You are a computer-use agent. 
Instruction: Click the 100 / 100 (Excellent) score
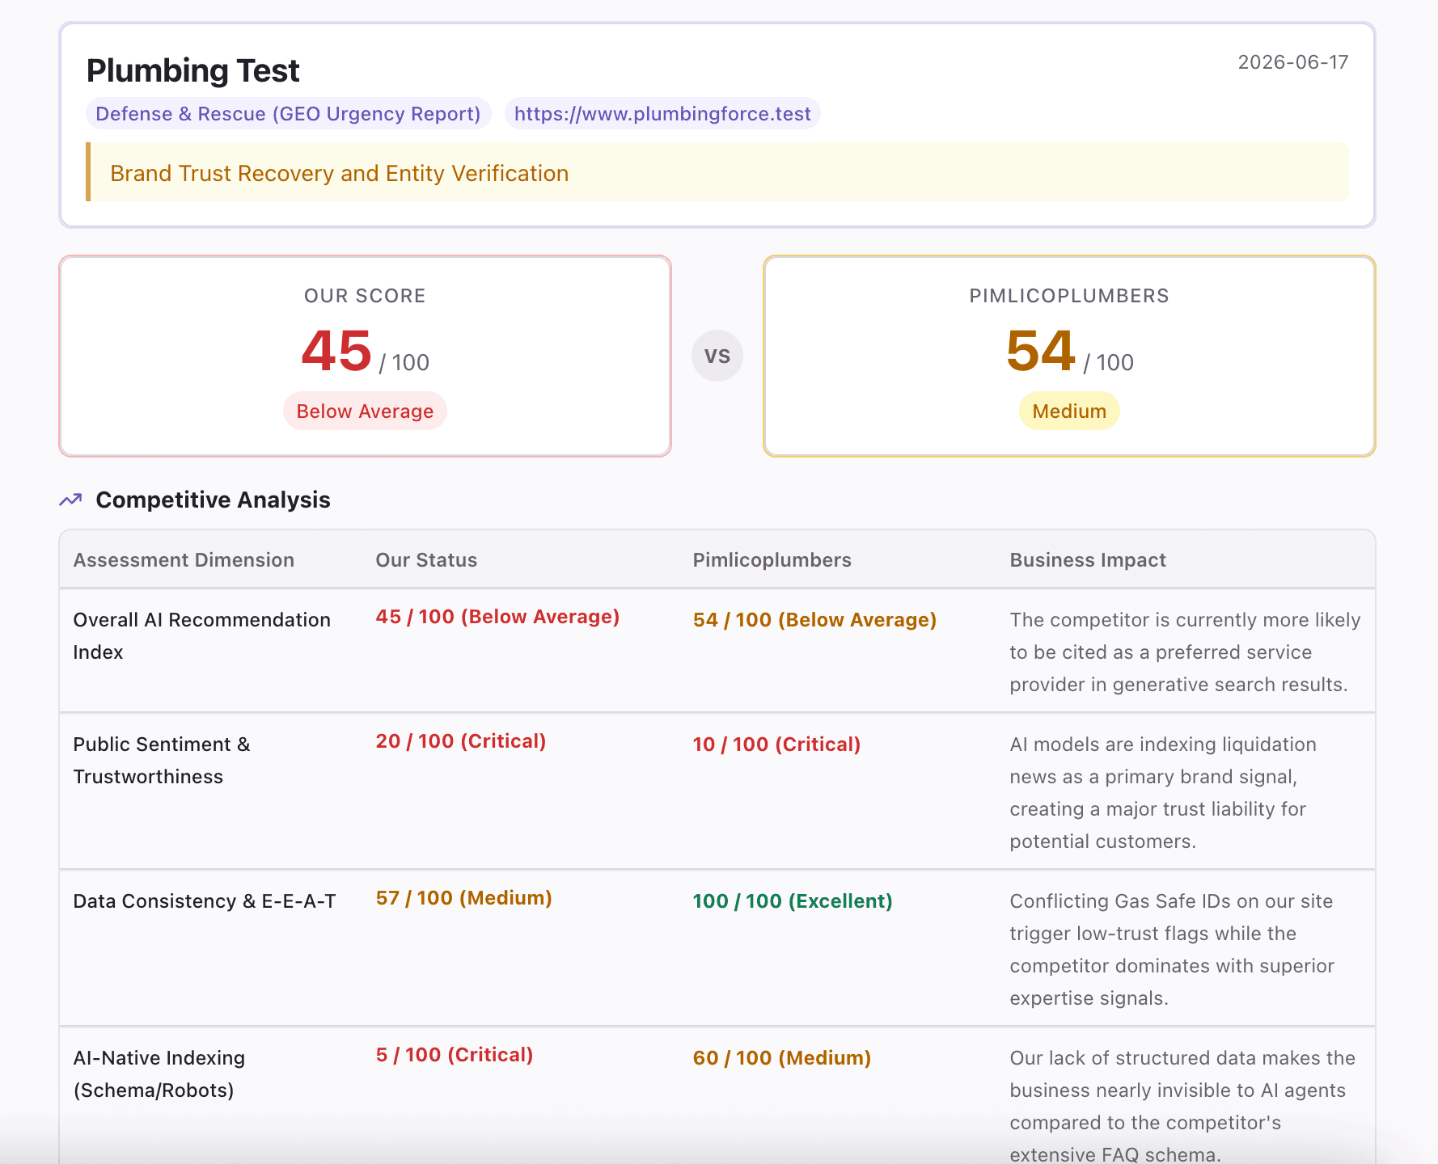pos(792,900)
